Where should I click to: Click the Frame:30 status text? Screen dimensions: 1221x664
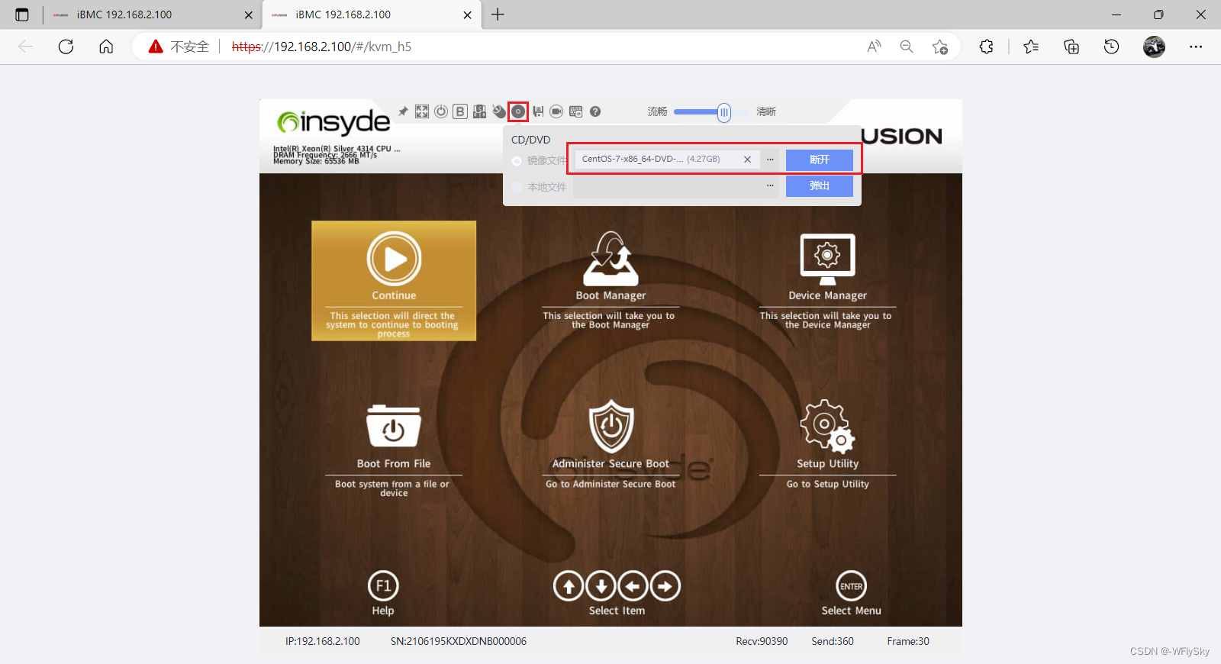click(908, 641)
